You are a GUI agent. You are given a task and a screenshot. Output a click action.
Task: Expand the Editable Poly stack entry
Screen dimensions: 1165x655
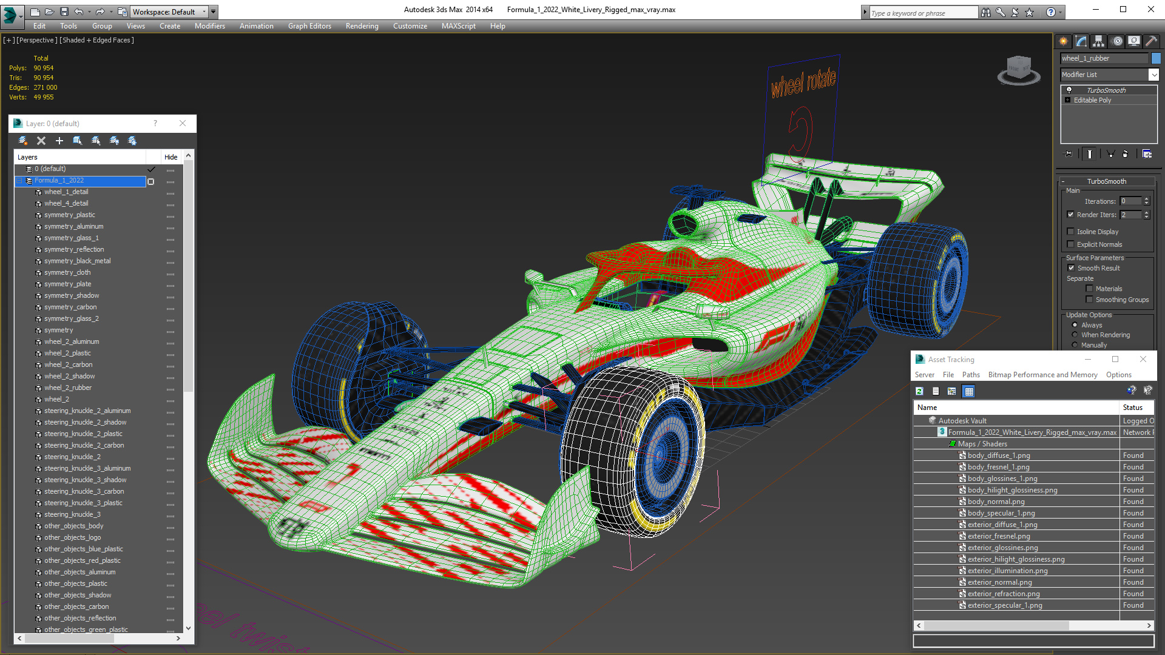coord(1068,100)
